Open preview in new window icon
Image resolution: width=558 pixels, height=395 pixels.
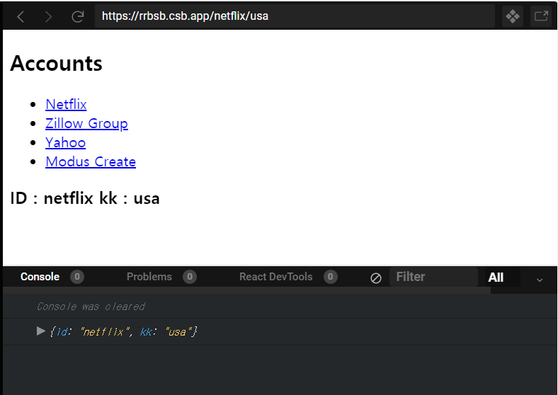(541, 16)
